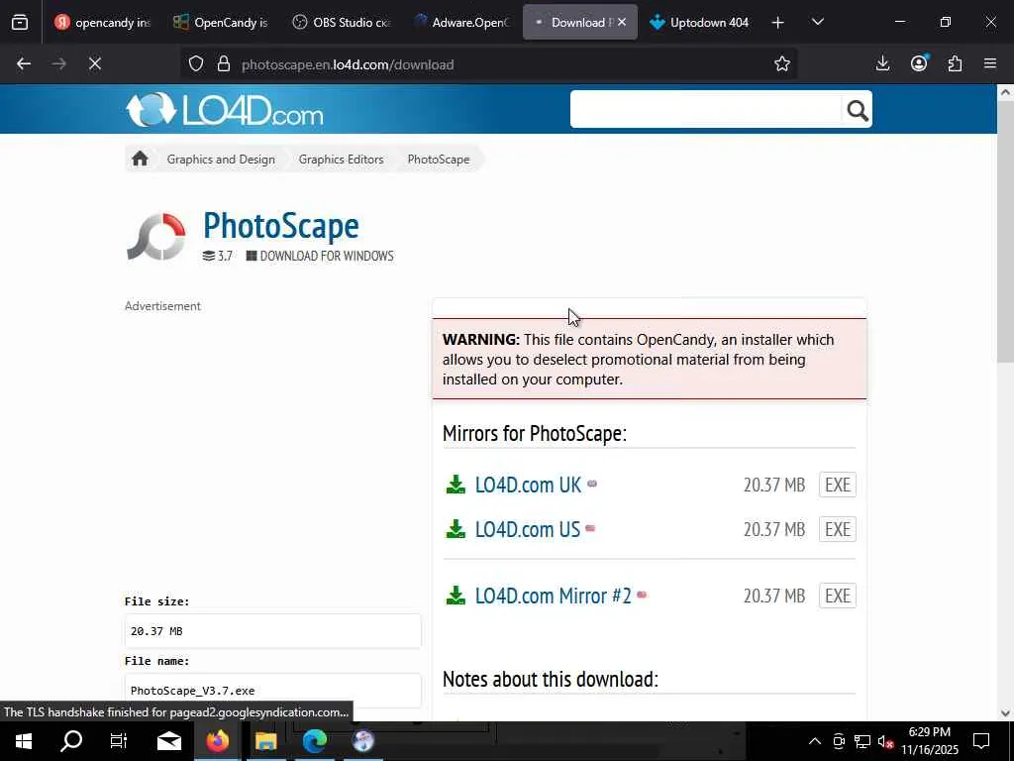This screenshot has width=1014, height=761.
Task: Open File Explorer from taskbar
Action: [x=265, y=741]
